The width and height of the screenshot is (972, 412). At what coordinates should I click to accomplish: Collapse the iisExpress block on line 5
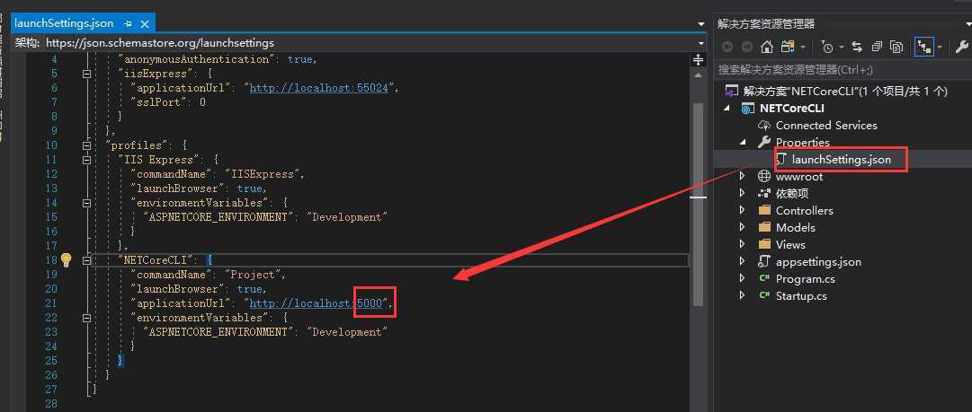[87, 74]
